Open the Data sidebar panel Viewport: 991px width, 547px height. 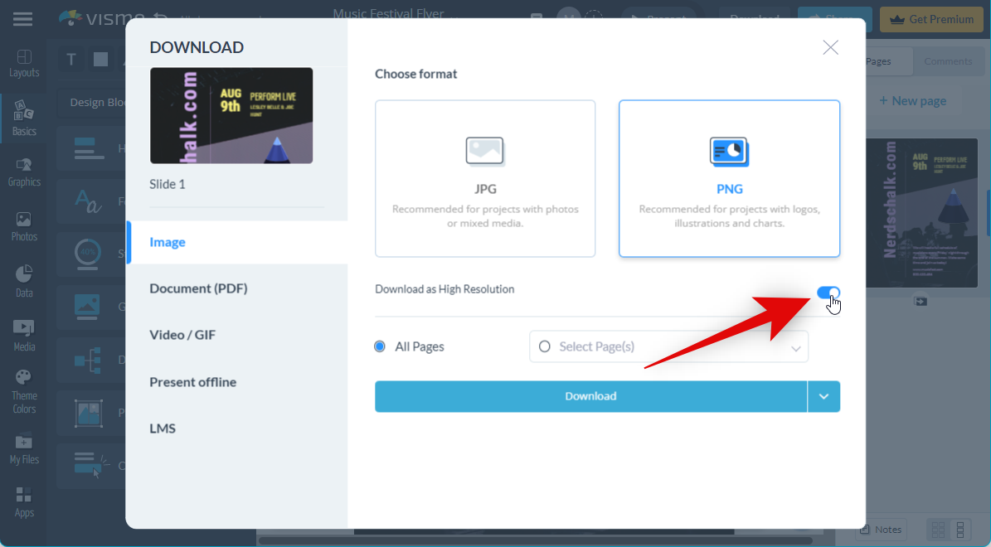point(24,282)
